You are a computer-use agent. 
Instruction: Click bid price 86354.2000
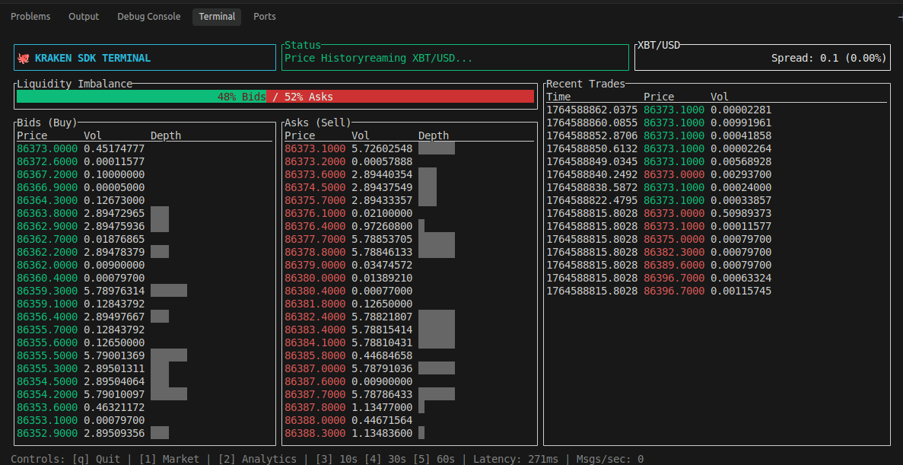point(46,394)
